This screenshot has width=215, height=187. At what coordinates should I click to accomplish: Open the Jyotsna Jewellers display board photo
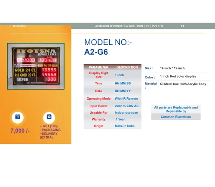[36, 66]
